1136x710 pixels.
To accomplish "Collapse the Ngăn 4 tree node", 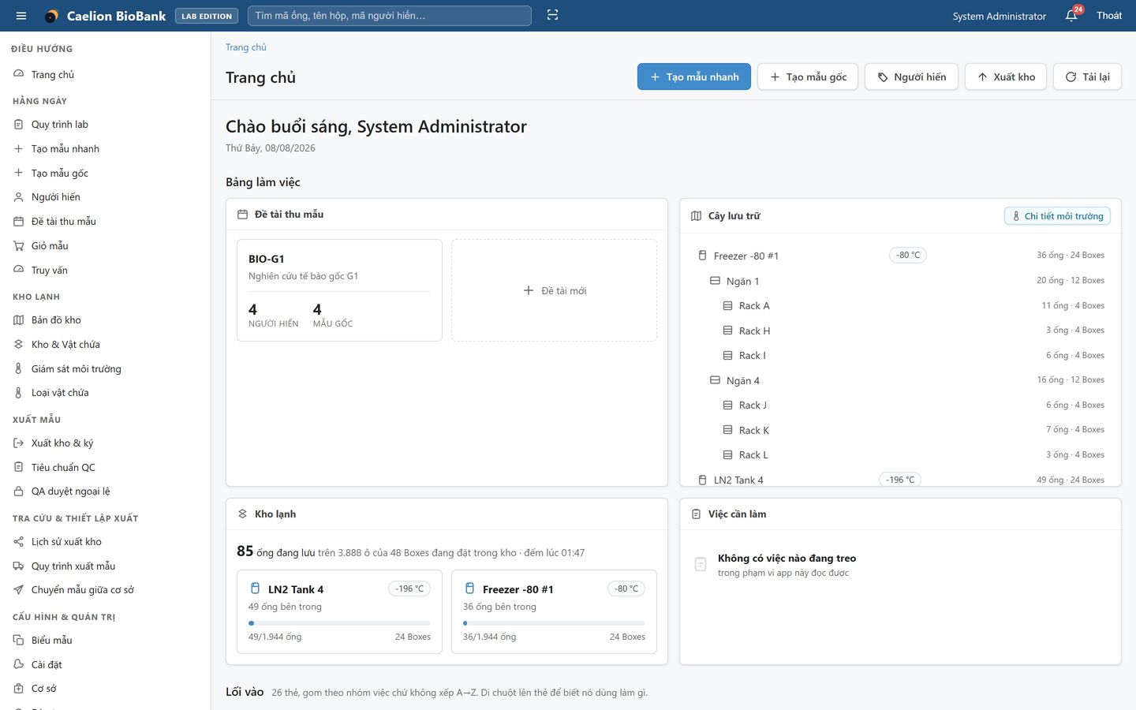I will [x=900, y=380].
